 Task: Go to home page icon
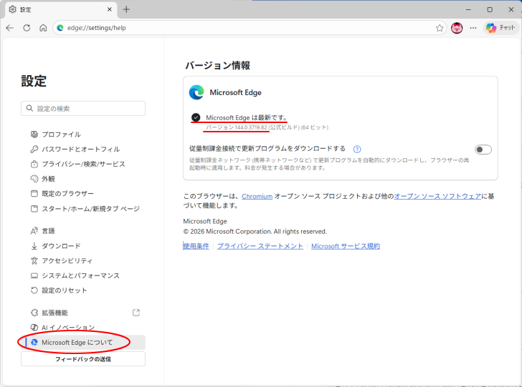pos(43,28)
